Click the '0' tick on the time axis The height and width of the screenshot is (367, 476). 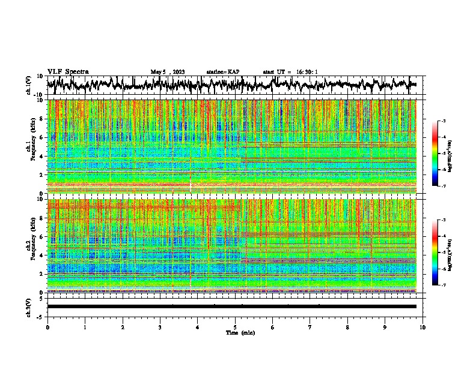pyautogui.click(x=47, y=327)
